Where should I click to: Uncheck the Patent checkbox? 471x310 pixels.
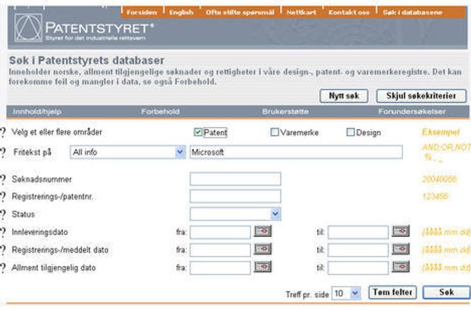198,132
